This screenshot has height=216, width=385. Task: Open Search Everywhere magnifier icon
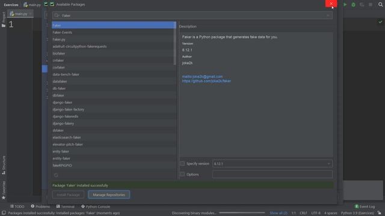pyautogui.click(x=380, y=4)
